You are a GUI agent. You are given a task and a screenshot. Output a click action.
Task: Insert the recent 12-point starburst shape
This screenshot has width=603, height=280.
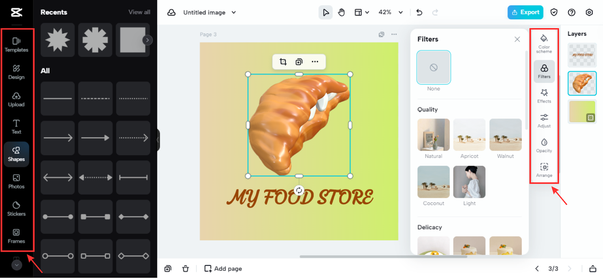click(x=57, y=40)
